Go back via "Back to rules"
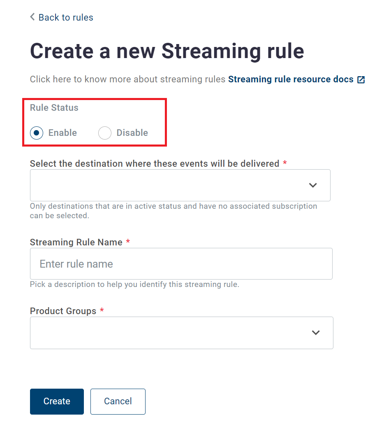Screen dimensions: 377x429 coord(66,17)
